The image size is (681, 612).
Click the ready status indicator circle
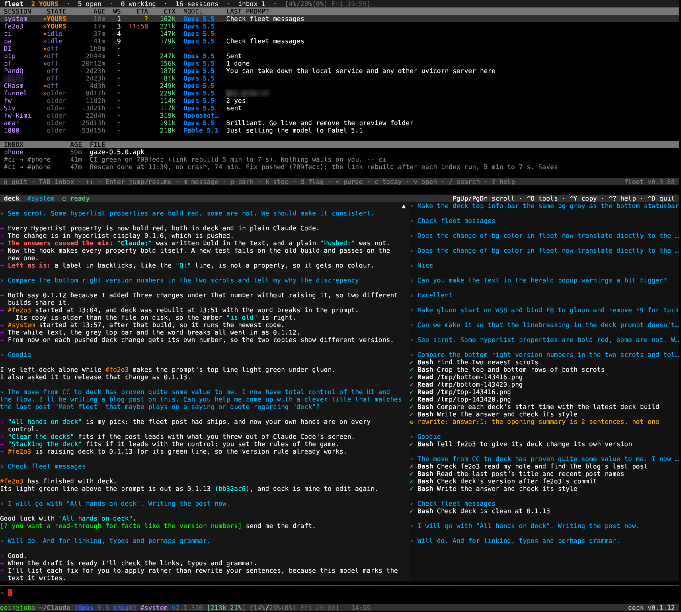(64, 199)
